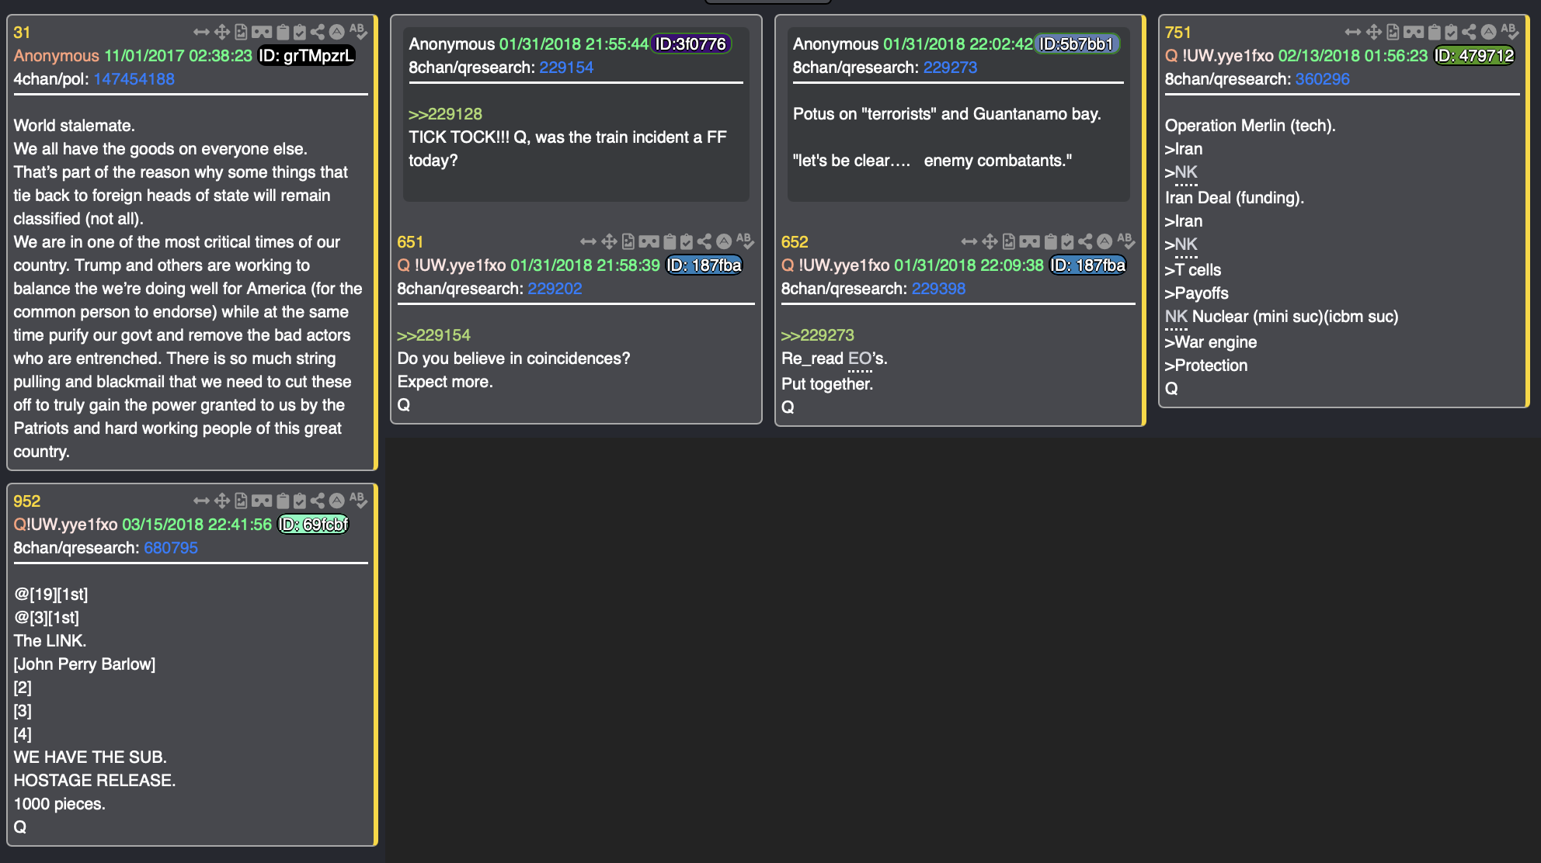Click the plain clipboard icon on post 652

[1050, 241]
